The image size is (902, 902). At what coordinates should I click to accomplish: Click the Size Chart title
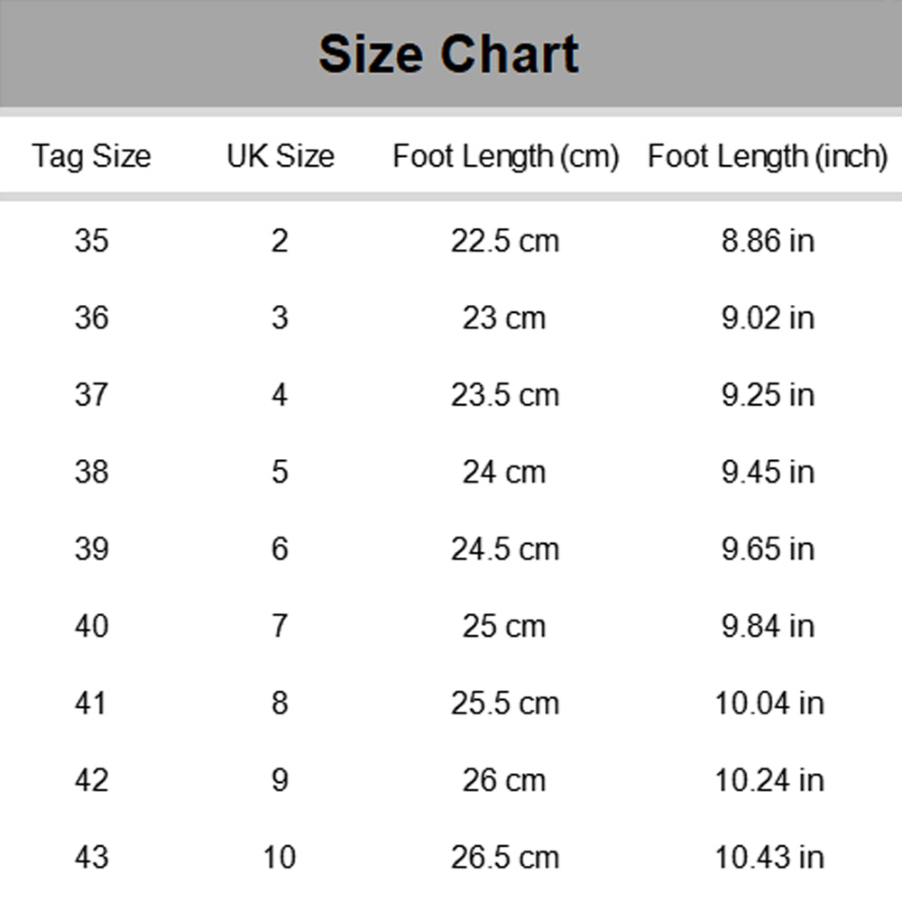(x=448, y=54)
